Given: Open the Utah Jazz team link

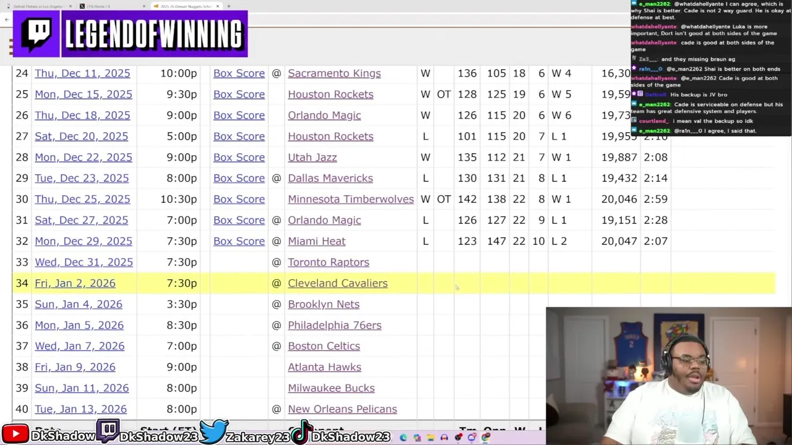Looking at the screenshot, I should [x=312, y=158].
